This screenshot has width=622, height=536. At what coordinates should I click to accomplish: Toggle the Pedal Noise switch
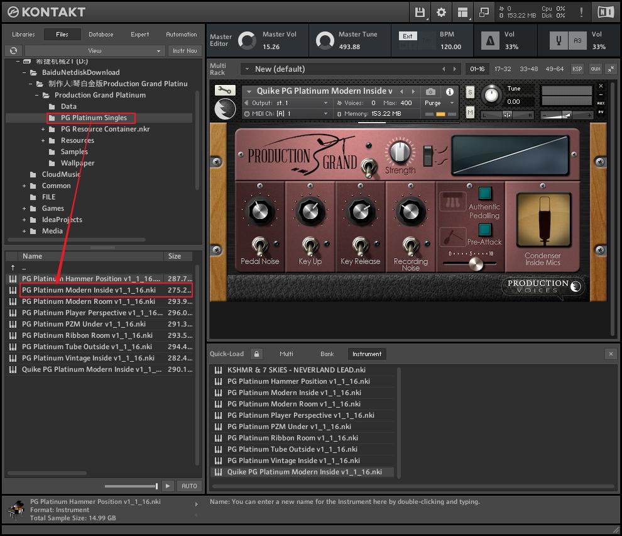tap(259, 246)
